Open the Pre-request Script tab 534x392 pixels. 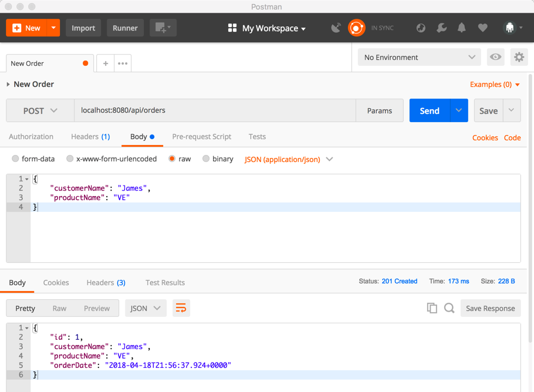coord(202,137)
